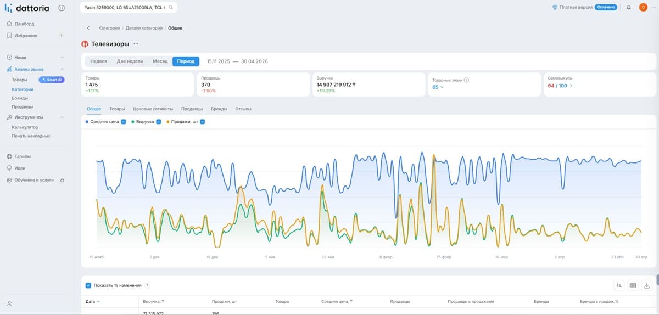Click the search magnifier icon
Screen dimensions: 659x315
tap(171, 8)
